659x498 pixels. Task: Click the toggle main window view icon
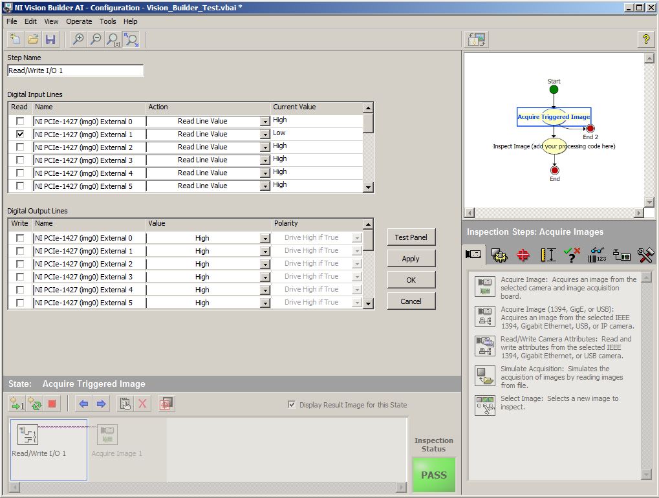[x=476, y=39]
